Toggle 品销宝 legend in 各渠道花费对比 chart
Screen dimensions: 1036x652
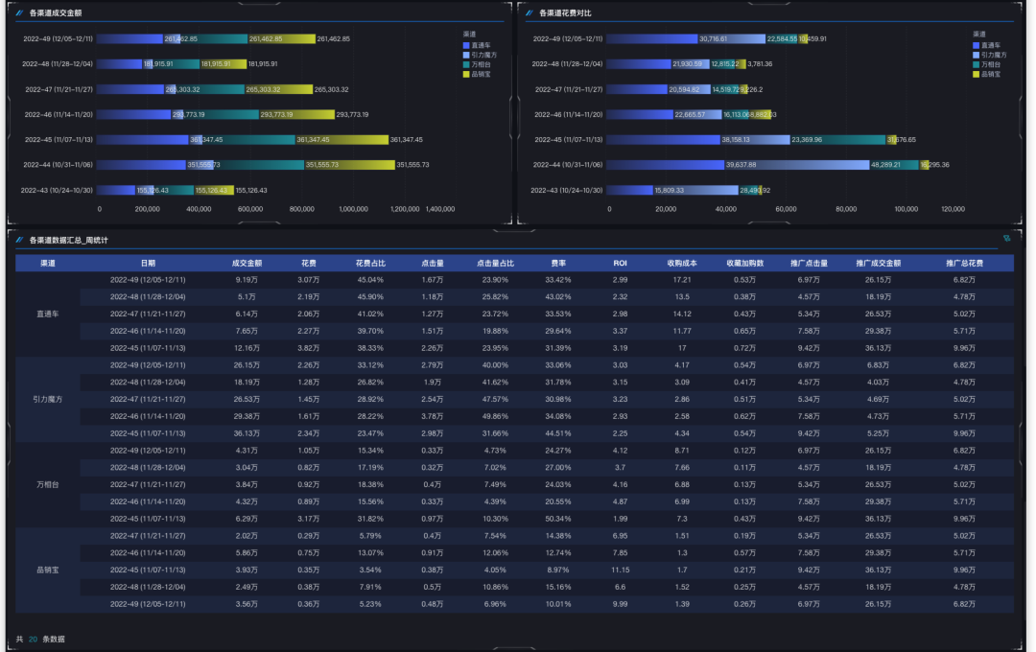[x=986, y=74]
